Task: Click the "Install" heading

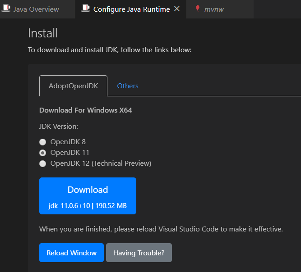Action: point(42,33)
